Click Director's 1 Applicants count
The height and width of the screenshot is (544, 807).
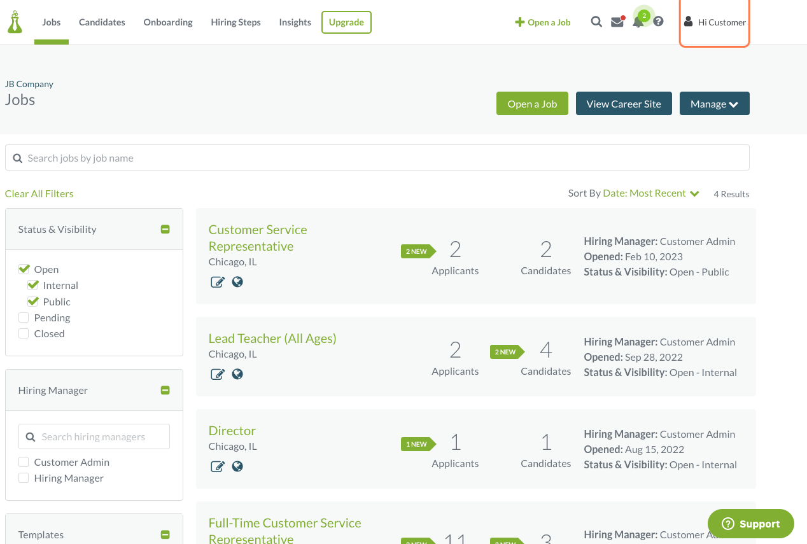pos(455,450)
